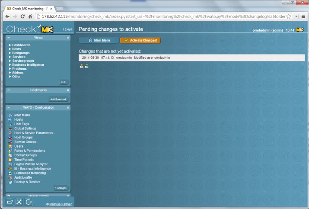Collapse the WATO Configuration snapin
The image size is (309, 209).
(x=9, y=107)
